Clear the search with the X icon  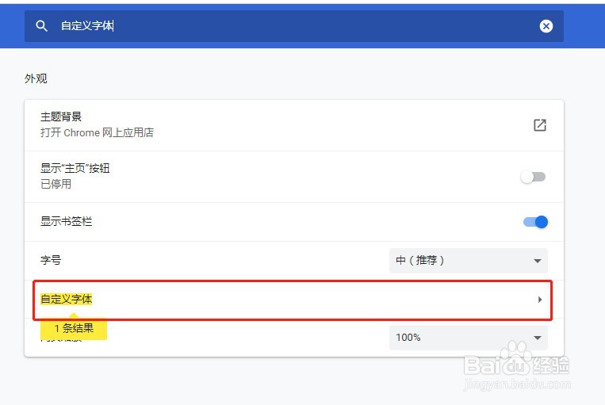tap(546, 26)
